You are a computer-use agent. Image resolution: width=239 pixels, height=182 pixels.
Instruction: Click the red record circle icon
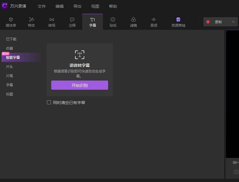(x=208, y=22)
